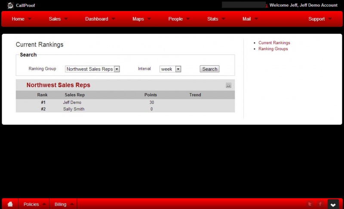Expand the Policies menu in the footer
Viewport: 344px width, 209px height.
(x=34, y=204)
